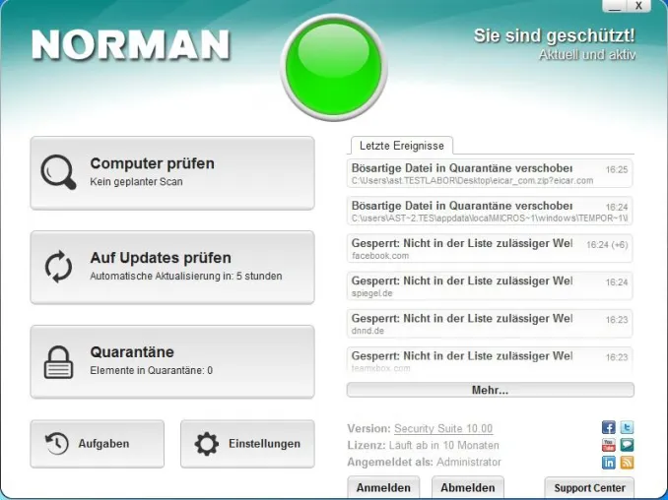
Task: Click the Anmelden button
Action: 383,487
